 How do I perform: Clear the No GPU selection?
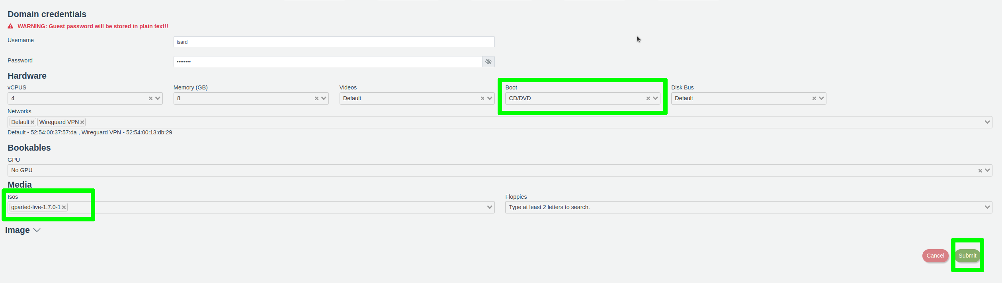pyautogui.click(x=980, y=171)
